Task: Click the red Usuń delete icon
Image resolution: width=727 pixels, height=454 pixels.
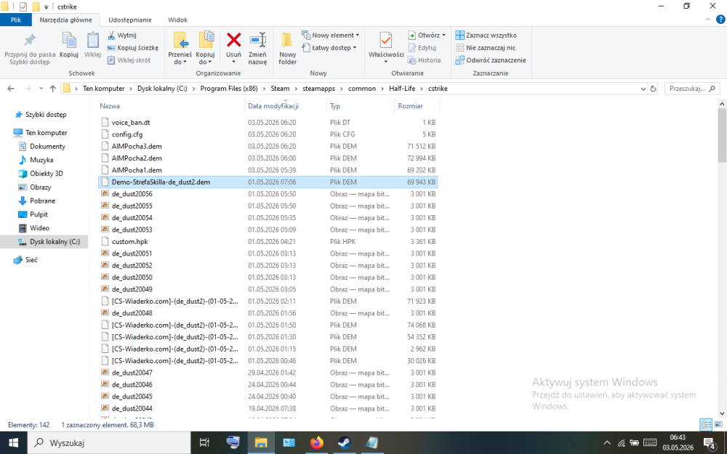Action: tap(233, 40)
